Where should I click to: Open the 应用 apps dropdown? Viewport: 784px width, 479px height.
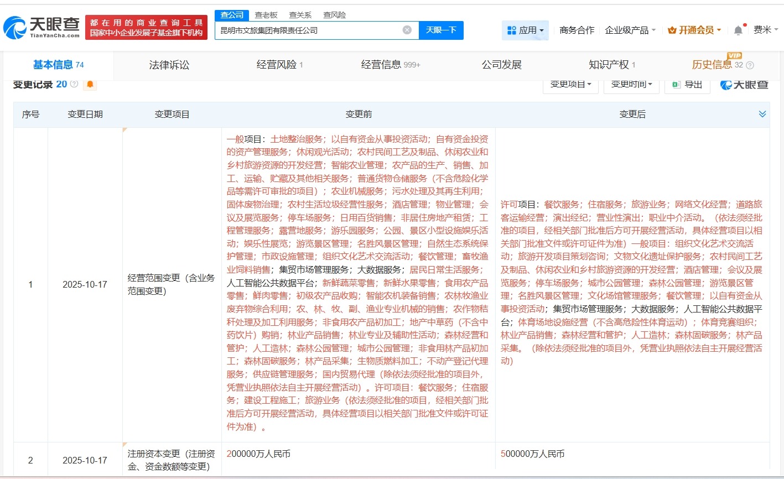(x=525, y=30)
